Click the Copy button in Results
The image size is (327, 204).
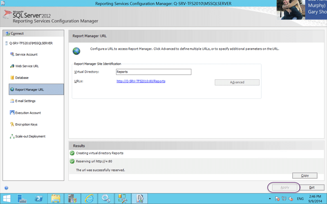305,175
